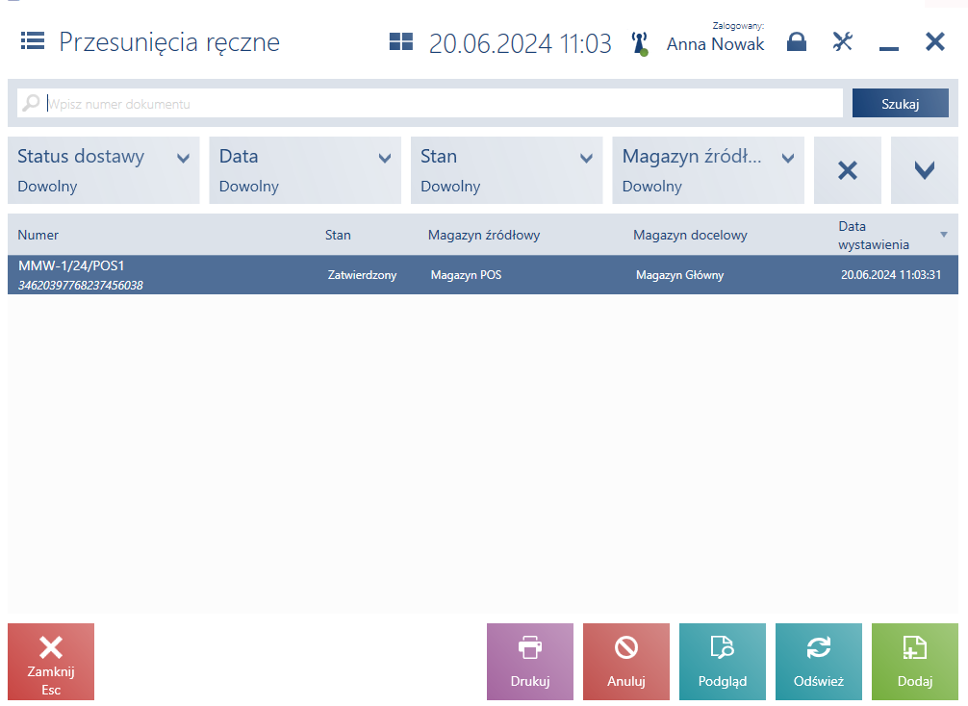Sort by the Magazyn docelowy column header

pyautogui.click(x=690, y=235)
